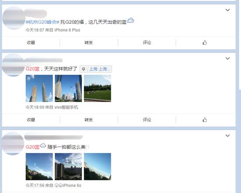
Task: Click the location pin icon beside 上海
Action: coord(83,69)
